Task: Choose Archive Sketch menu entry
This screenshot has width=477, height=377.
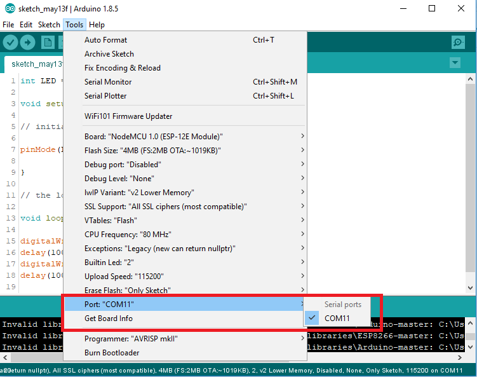Action: point(185,54)
